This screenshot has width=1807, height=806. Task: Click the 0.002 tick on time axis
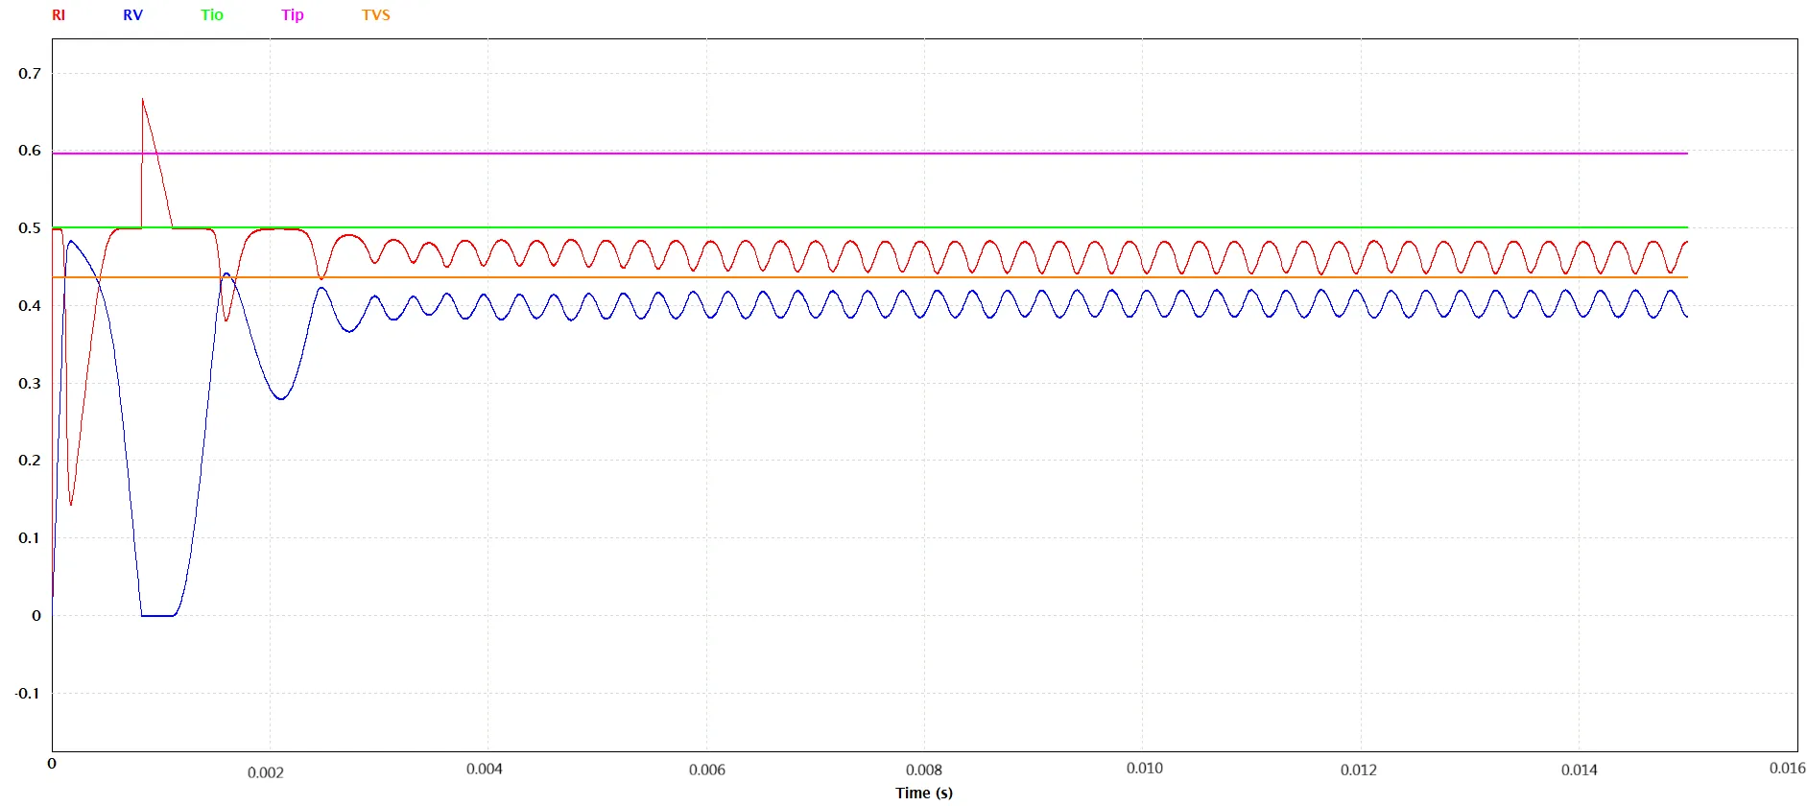[x=266, y=772]
